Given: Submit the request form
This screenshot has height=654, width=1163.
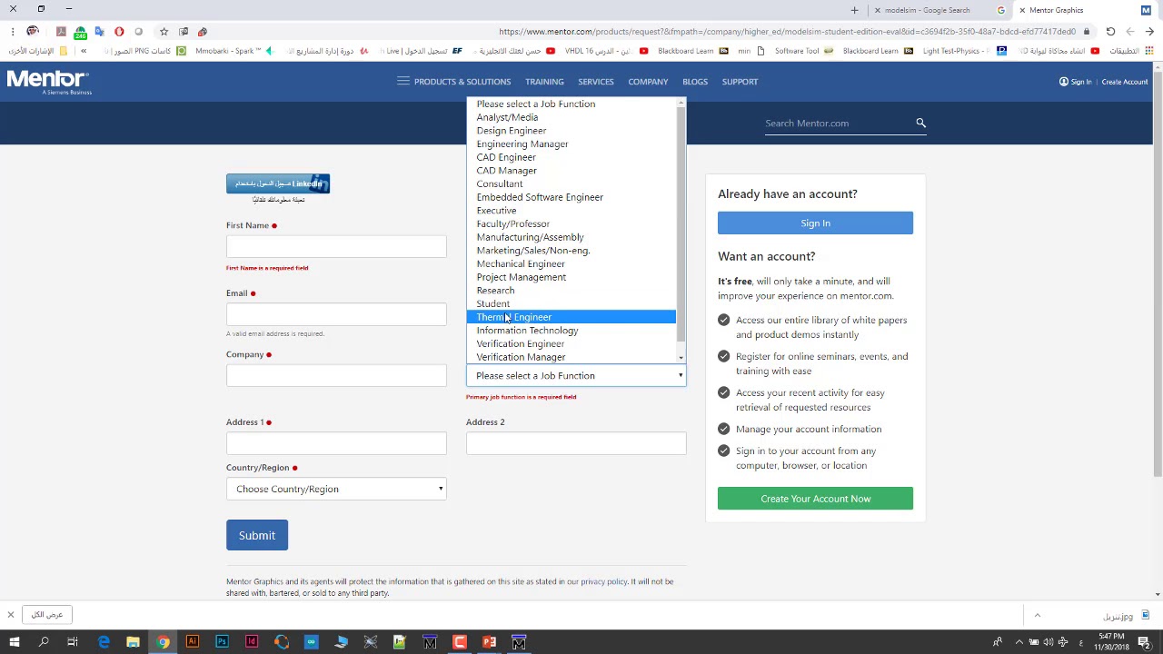Looking at the screenshot, I should tap(257, 535).
